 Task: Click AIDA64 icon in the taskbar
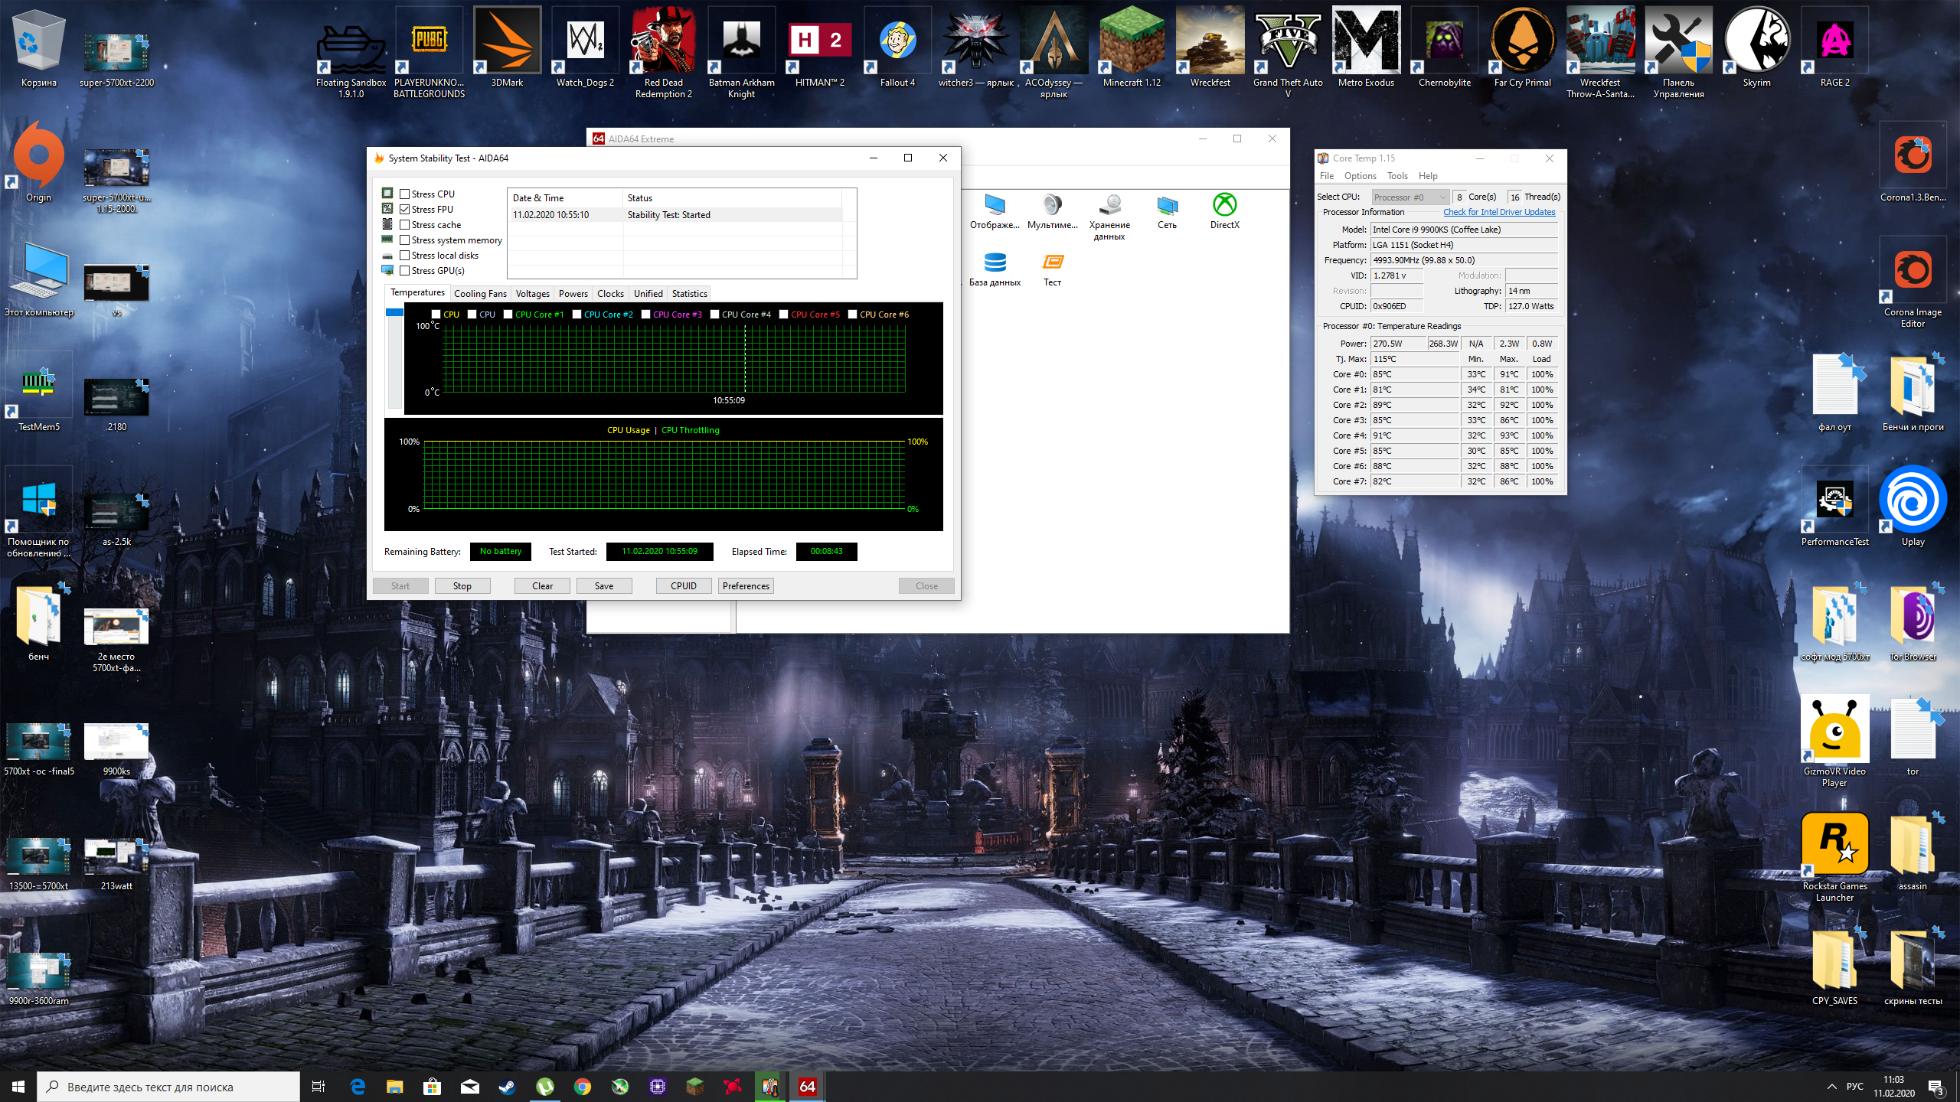[x=807, y=1087]
